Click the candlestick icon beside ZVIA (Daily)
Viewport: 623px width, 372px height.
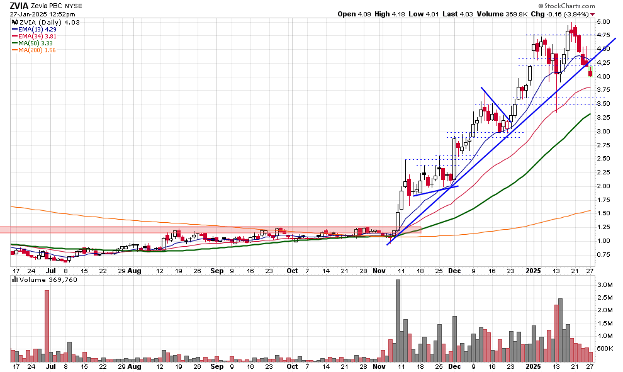(x=13, y=22)
